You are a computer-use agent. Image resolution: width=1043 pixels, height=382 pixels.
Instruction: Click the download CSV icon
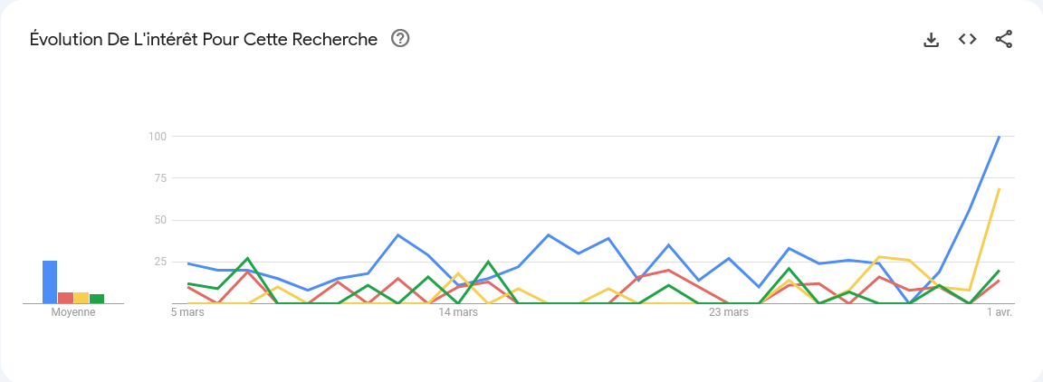click(x=932, y=40)
